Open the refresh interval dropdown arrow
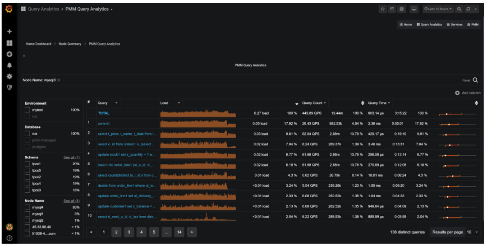This screenshot has height=246, width=487. click(x=476, y=9)
